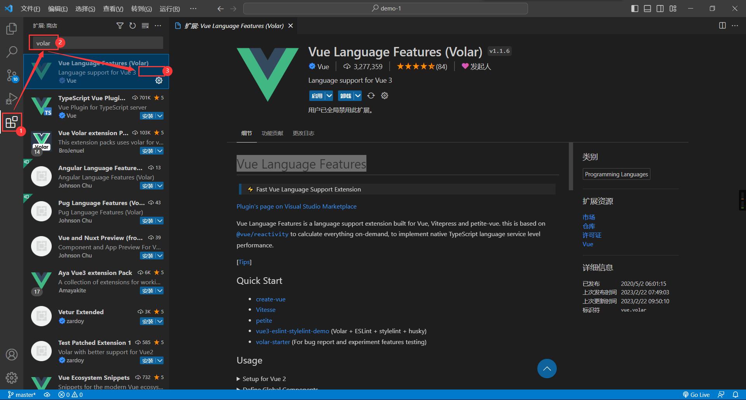746x400 pixels.
Task: Start Go Live server
Action: [696, 395]
